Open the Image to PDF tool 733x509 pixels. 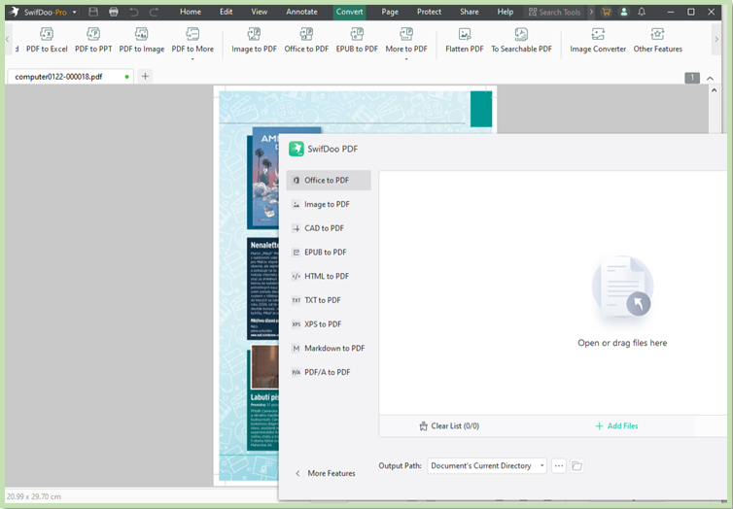pyautogui.click(x=252, y=40)
